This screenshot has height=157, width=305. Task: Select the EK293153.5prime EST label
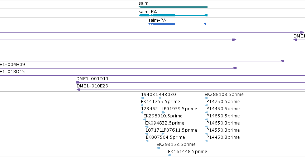(x=176, y=145)
